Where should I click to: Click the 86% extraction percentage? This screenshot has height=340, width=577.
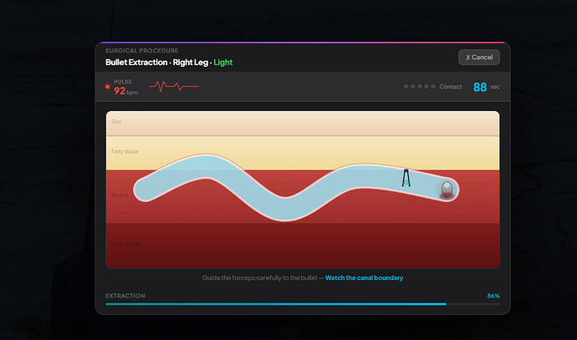(x=493, y=296)
